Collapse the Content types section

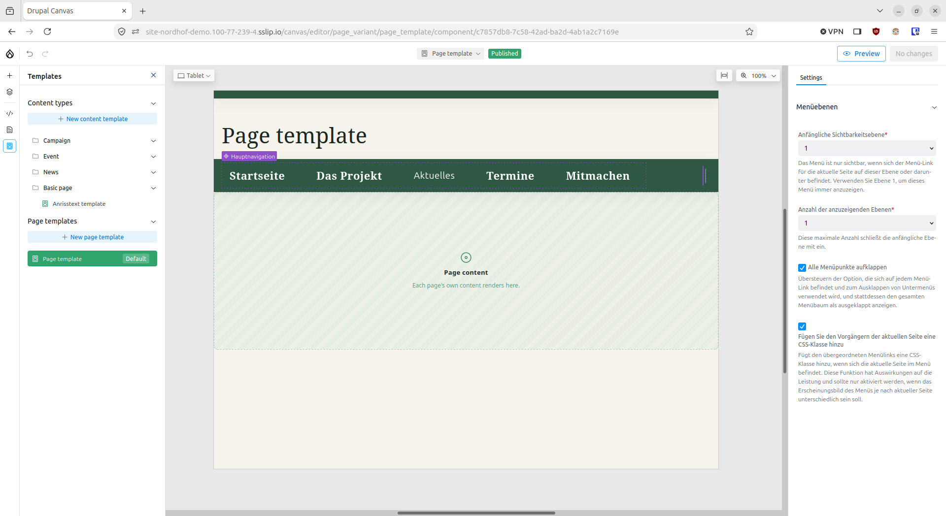[x=153, y=103]
